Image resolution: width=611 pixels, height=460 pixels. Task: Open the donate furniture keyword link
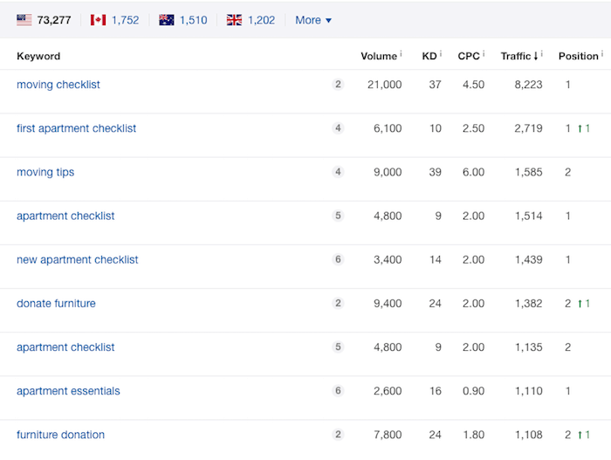[x=56, y=303]
